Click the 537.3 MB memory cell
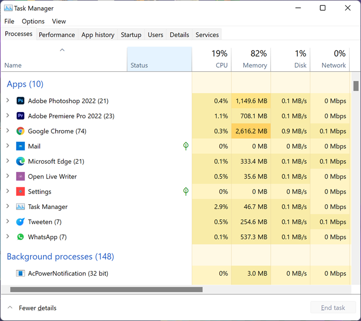361x321 pixels. tap(251, 237)
